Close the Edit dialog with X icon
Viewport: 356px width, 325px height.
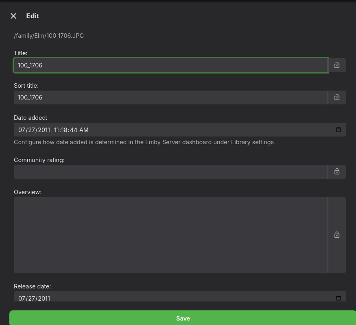[13, 16]
